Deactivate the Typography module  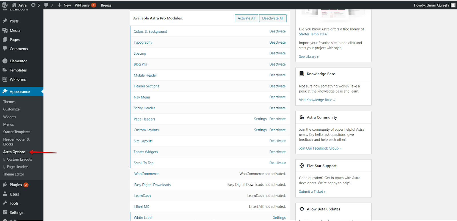click(x=277, y=42)
